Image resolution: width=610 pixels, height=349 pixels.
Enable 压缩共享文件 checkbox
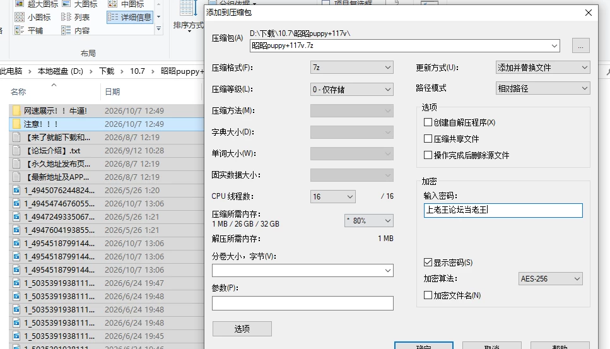428,138
